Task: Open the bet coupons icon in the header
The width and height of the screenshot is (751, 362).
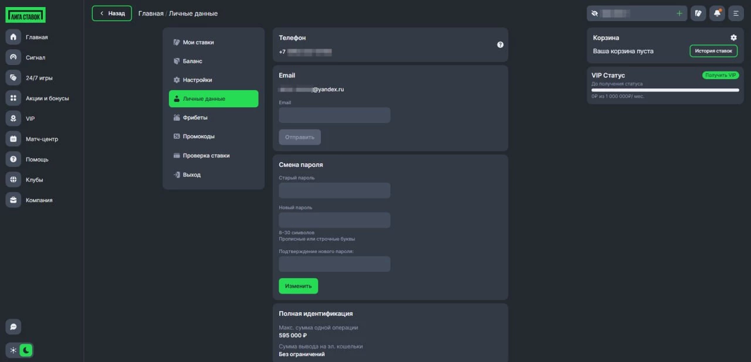Action: [x=698, y=13]
